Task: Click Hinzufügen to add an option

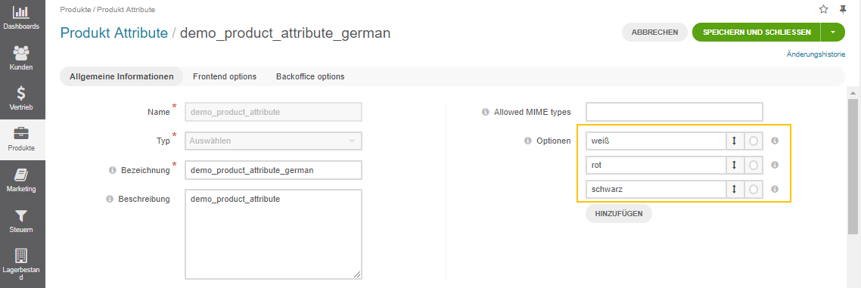Action: (619, 214)
